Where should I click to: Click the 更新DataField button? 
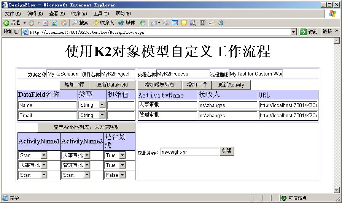[x=112, y=85]
